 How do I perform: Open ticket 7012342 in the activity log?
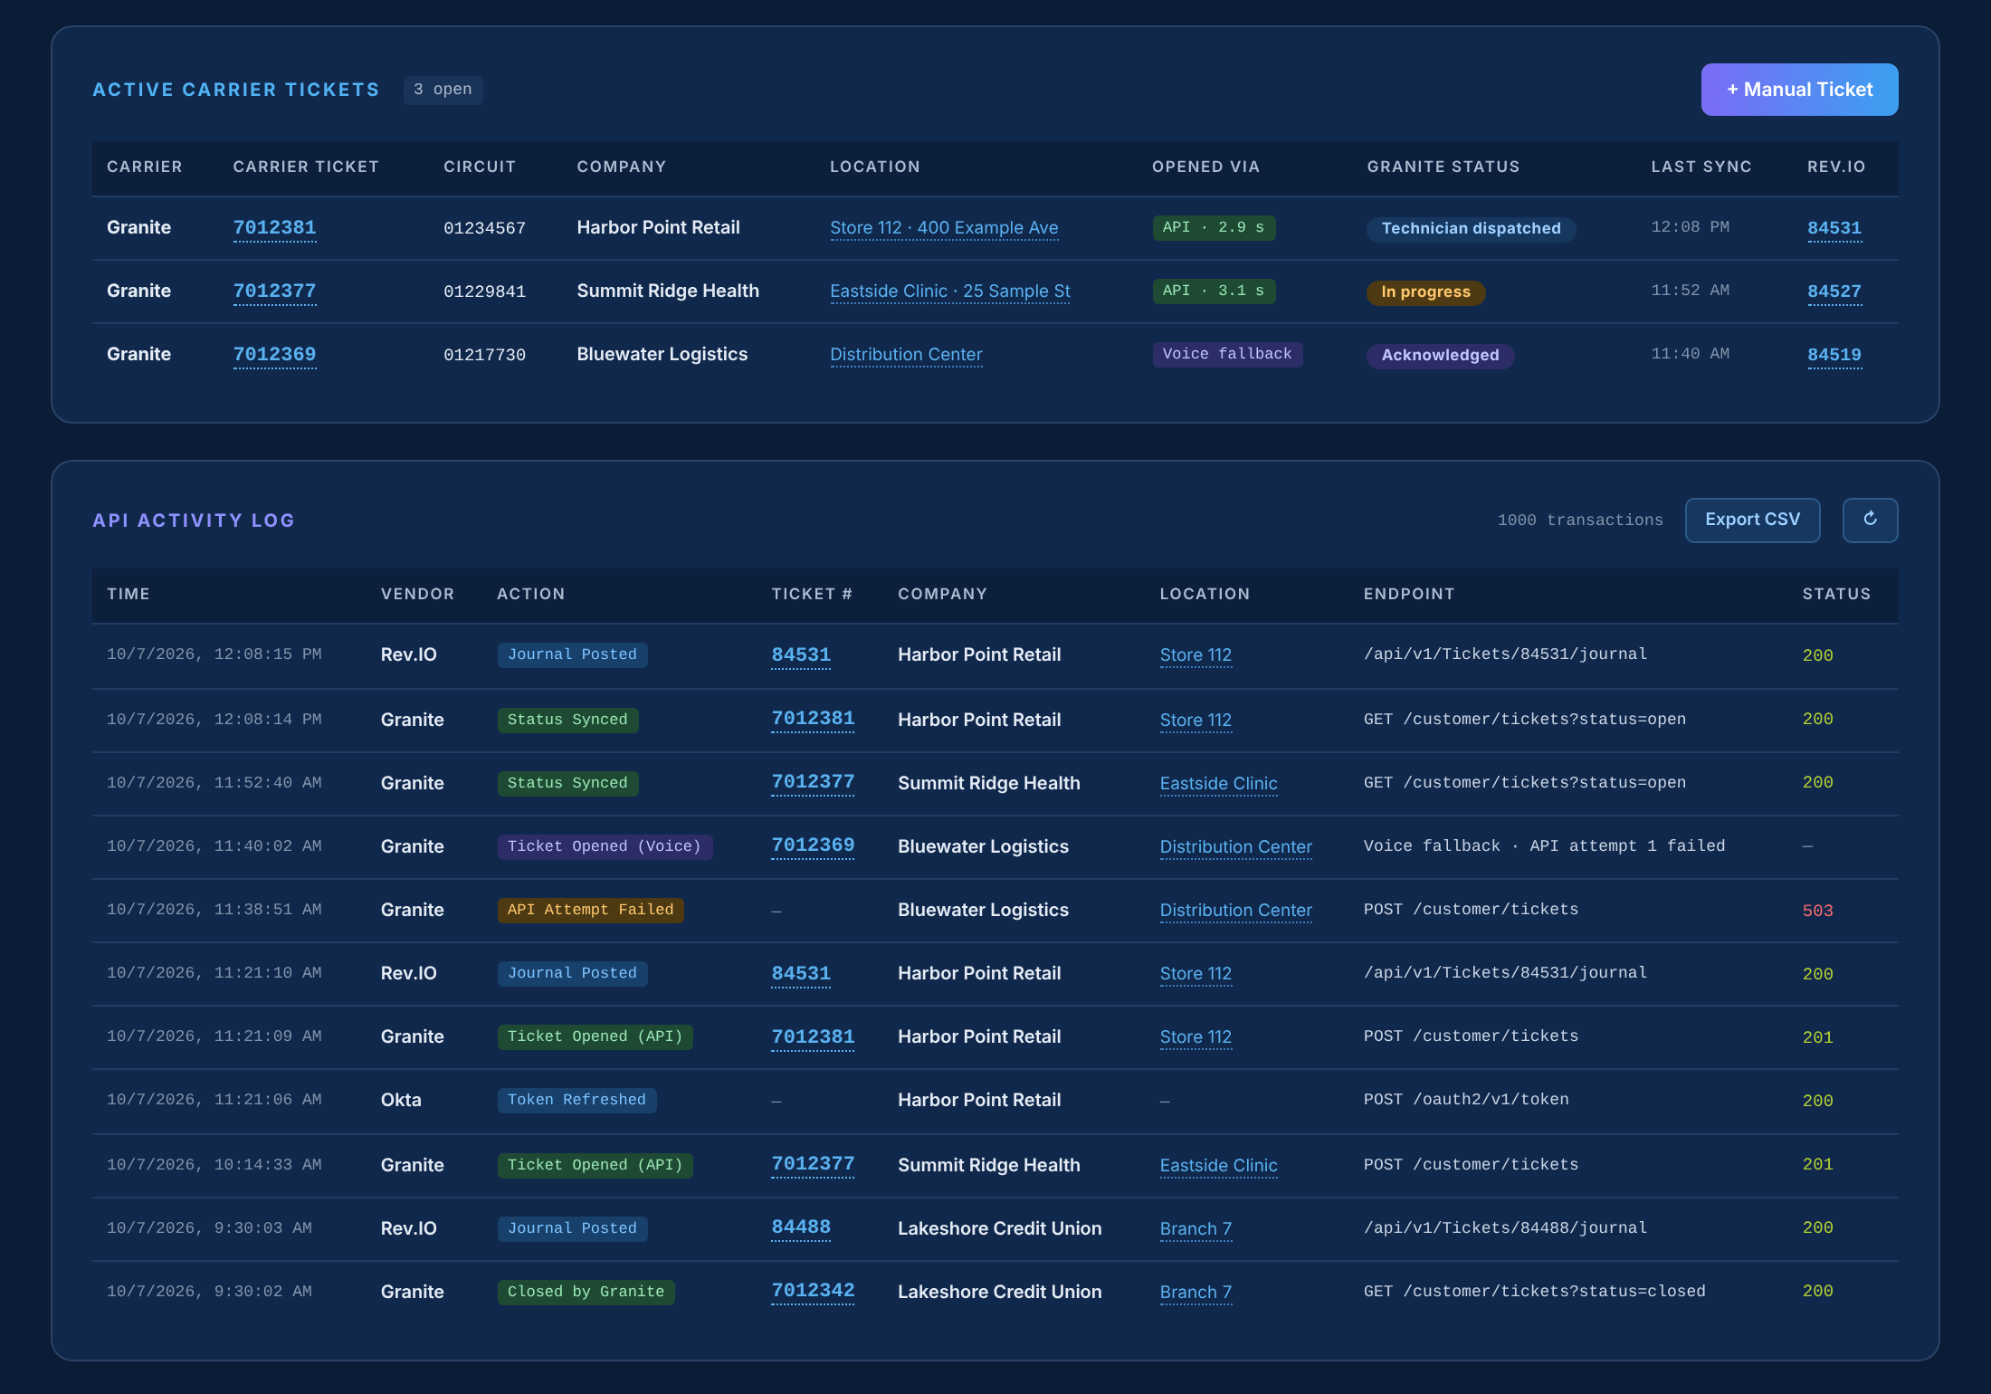tap(813, 1291)
